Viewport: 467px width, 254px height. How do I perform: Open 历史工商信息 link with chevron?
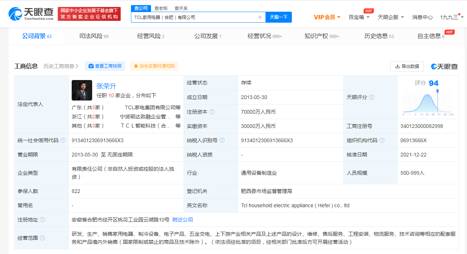[61, 66]
